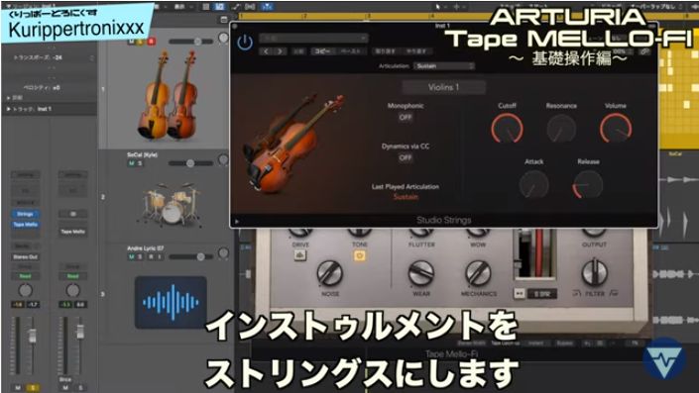Image resolution: width=699 pixels, height=393 pixels.
Task: Open Tape Mello slot on right channel strip
Action: click(x=72, y=232)
